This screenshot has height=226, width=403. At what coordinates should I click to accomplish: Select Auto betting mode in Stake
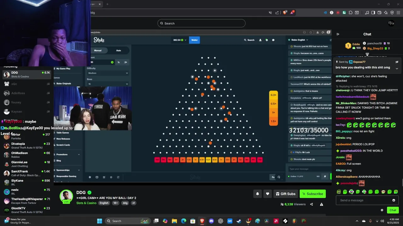click(118, 50)
